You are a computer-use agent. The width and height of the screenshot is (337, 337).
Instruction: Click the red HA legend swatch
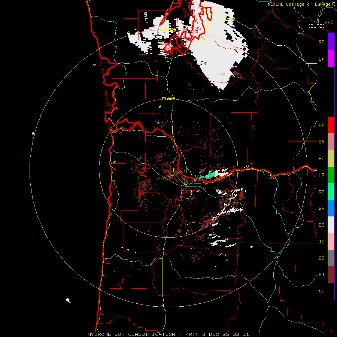[x=331, y=125]
